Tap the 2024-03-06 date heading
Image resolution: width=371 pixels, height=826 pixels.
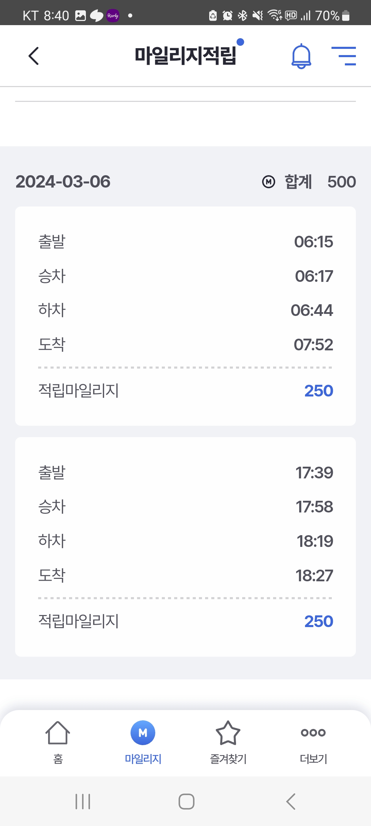coord(63,182)
